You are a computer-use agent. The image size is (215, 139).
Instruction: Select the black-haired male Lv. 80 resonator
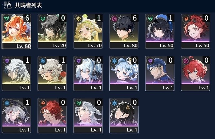click(124, 31)
